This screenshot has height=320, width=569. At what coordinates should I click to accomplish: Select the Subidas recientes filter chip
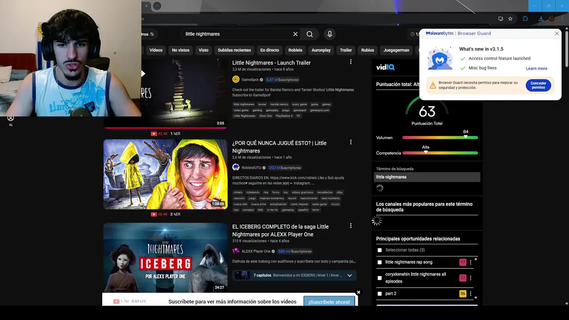(234, 50)
